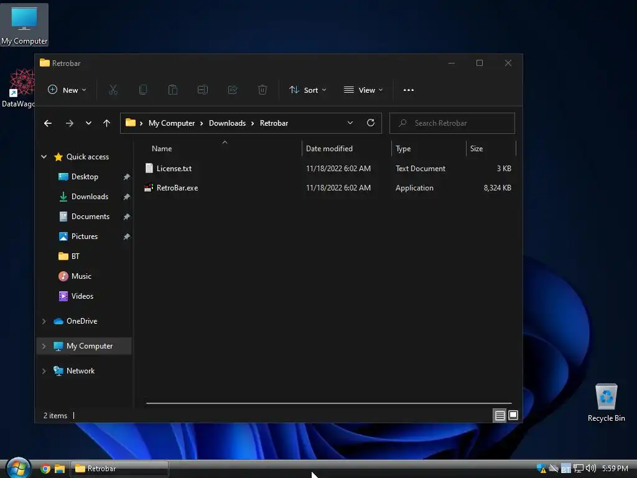
Task: Open recent locations dropdown chevron
Action: click(x=88, y=123)
